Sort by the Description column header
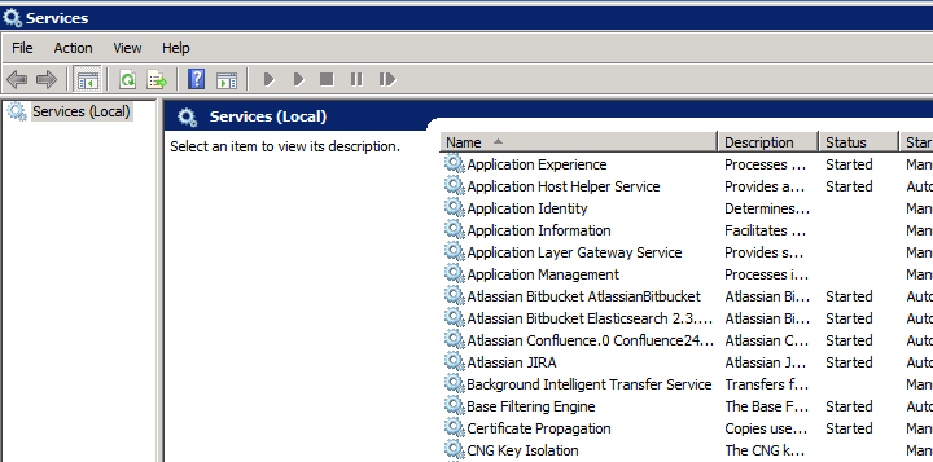Viewport: 933px width, 462px height. 768,142
